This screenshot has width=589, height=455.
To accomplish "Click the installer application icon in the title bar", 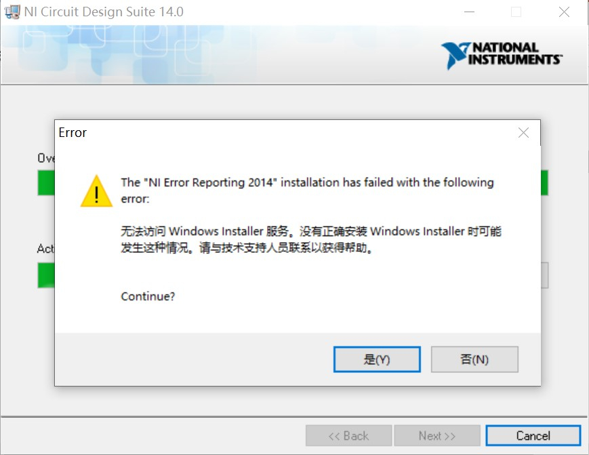I will click(x=12, y=12).
